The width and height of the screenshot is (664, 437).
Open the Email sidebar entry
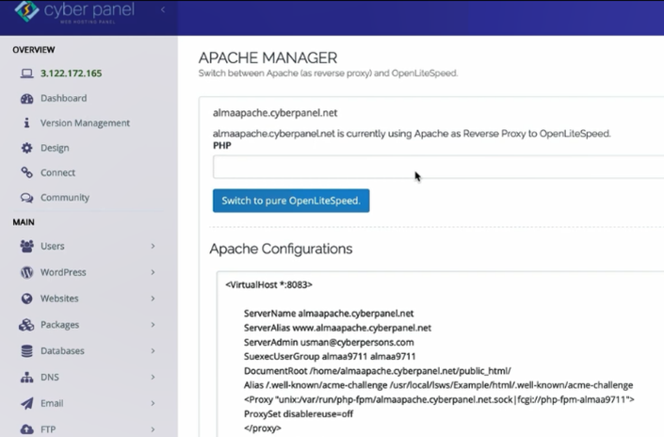pyautogui.click(x=52, y=403)
